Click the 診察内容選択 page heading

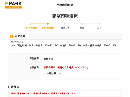click(65, 16)
